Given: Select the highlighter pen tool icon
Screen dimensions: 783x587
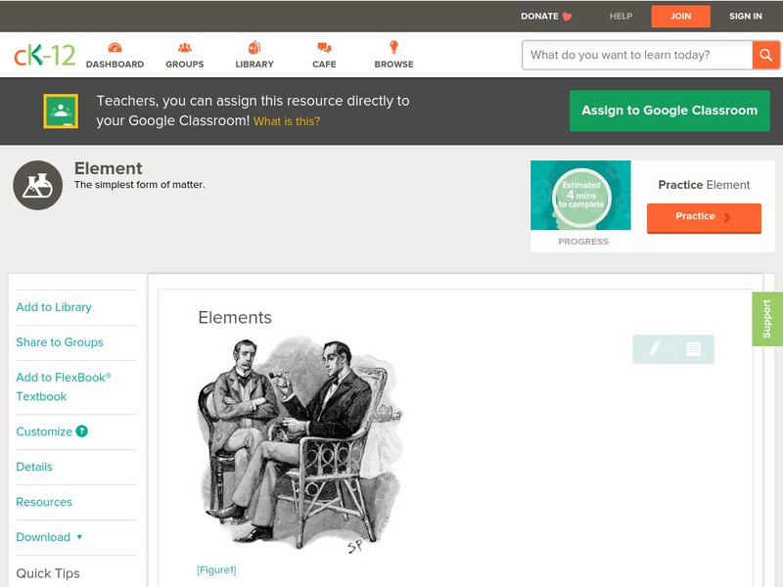Looking at the screenshot, I should pos(654,348).
